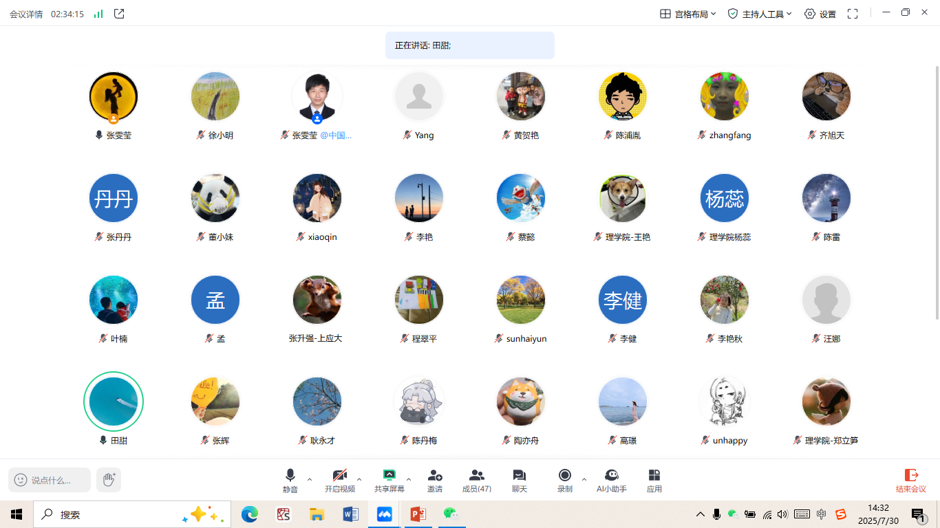This screenshot has width=940, height=528.
Task: Open the apps panel
Action: (654, 480)
